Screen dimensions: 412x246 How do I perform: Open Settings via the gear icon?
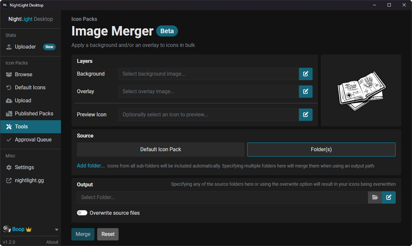click(x=9, y=167)
